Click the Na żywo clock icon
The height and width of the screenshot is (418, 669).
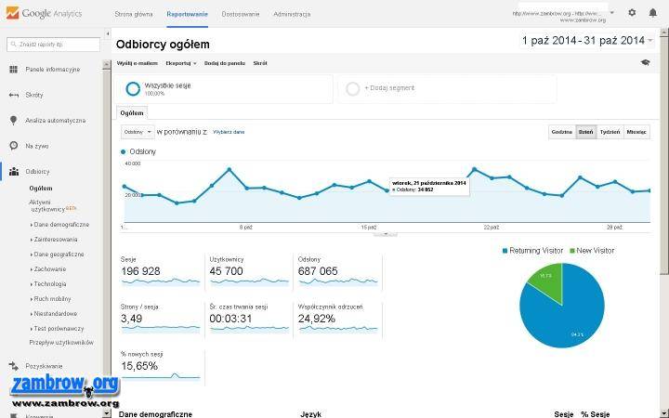[x=13, y=146]
